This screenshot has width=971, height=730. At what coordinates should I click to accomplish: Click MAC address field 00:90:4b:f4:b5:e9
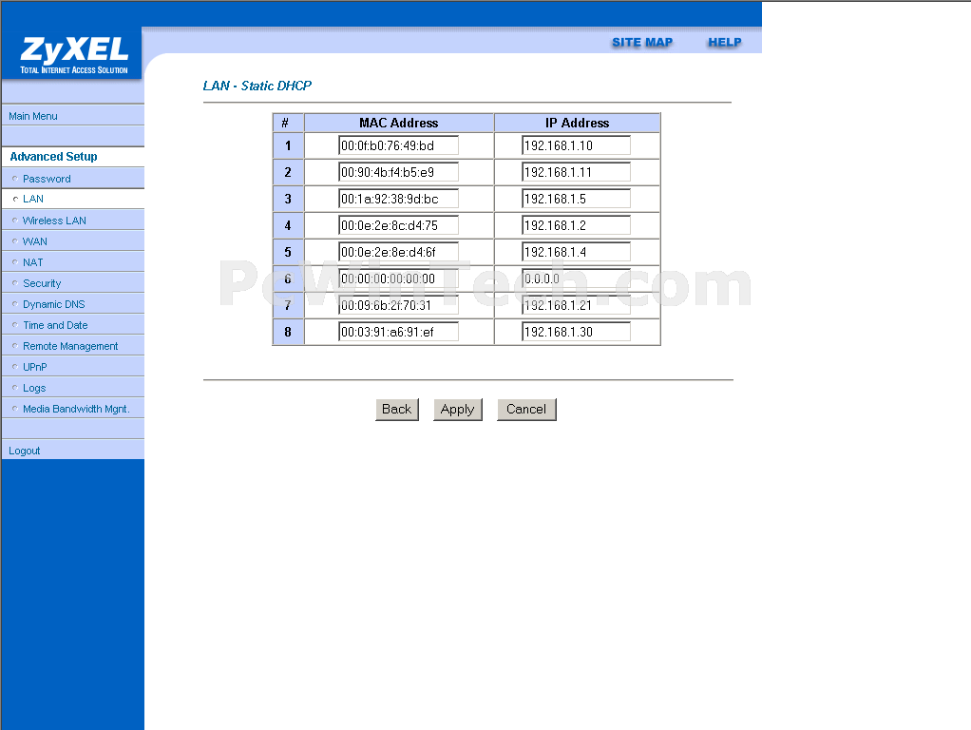399,172
